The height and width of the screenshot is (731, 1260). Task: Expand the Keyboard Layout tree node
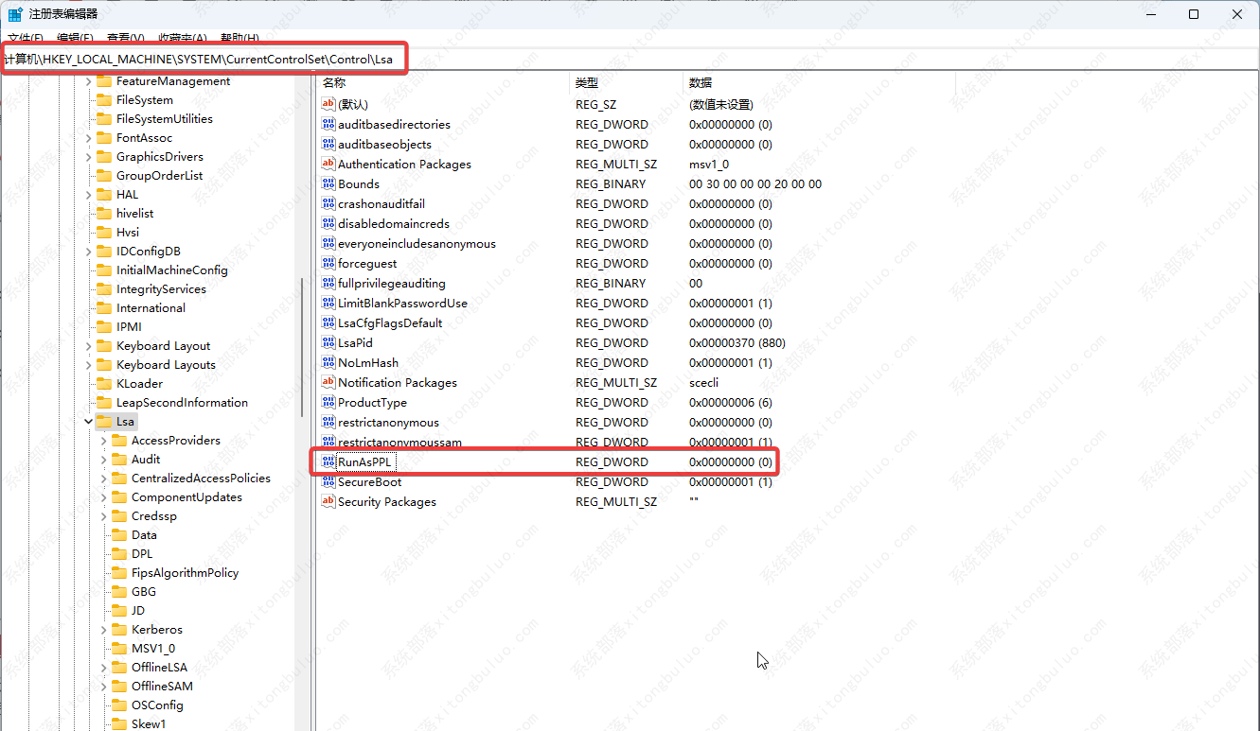tap(88, 346)
